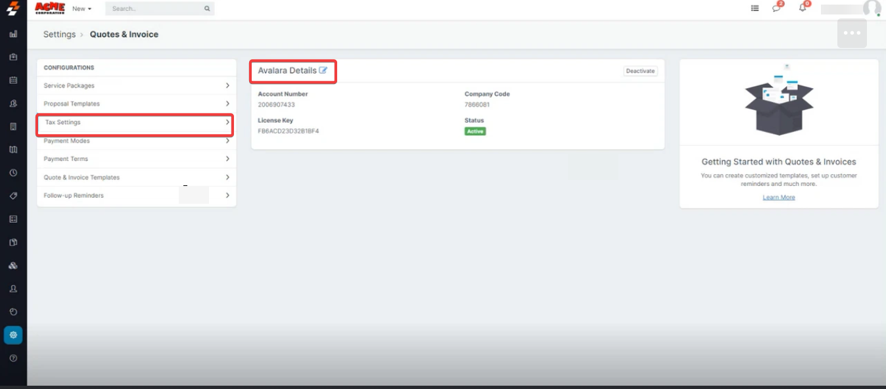Image resolution: width=886 pixels, height=389 pixels.
Task: Open the calendar sidebar icon
Action: coord(13,80)
